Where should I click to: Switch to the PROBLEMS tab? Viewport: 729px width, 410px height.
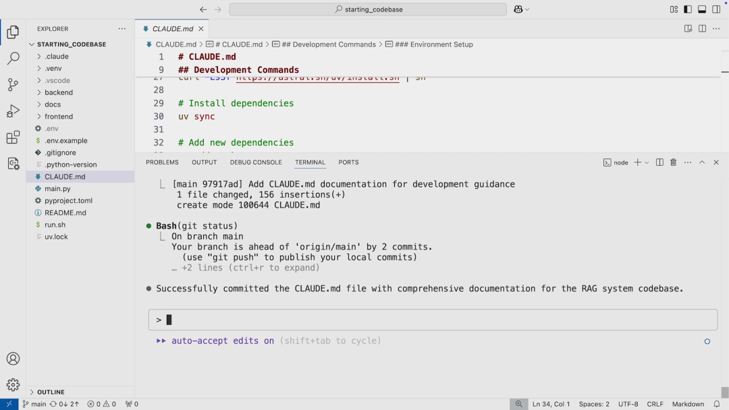point(162,163)
